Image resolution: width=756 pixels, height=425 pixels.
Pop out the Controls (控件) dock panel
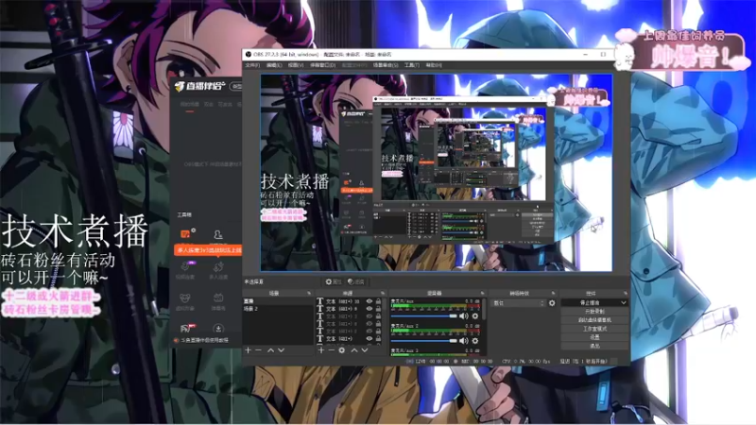626,293
